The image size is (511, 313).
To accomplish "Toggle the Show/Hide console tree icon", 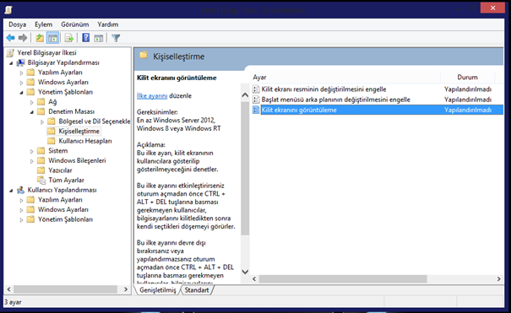I will click(x=52, y=38).
